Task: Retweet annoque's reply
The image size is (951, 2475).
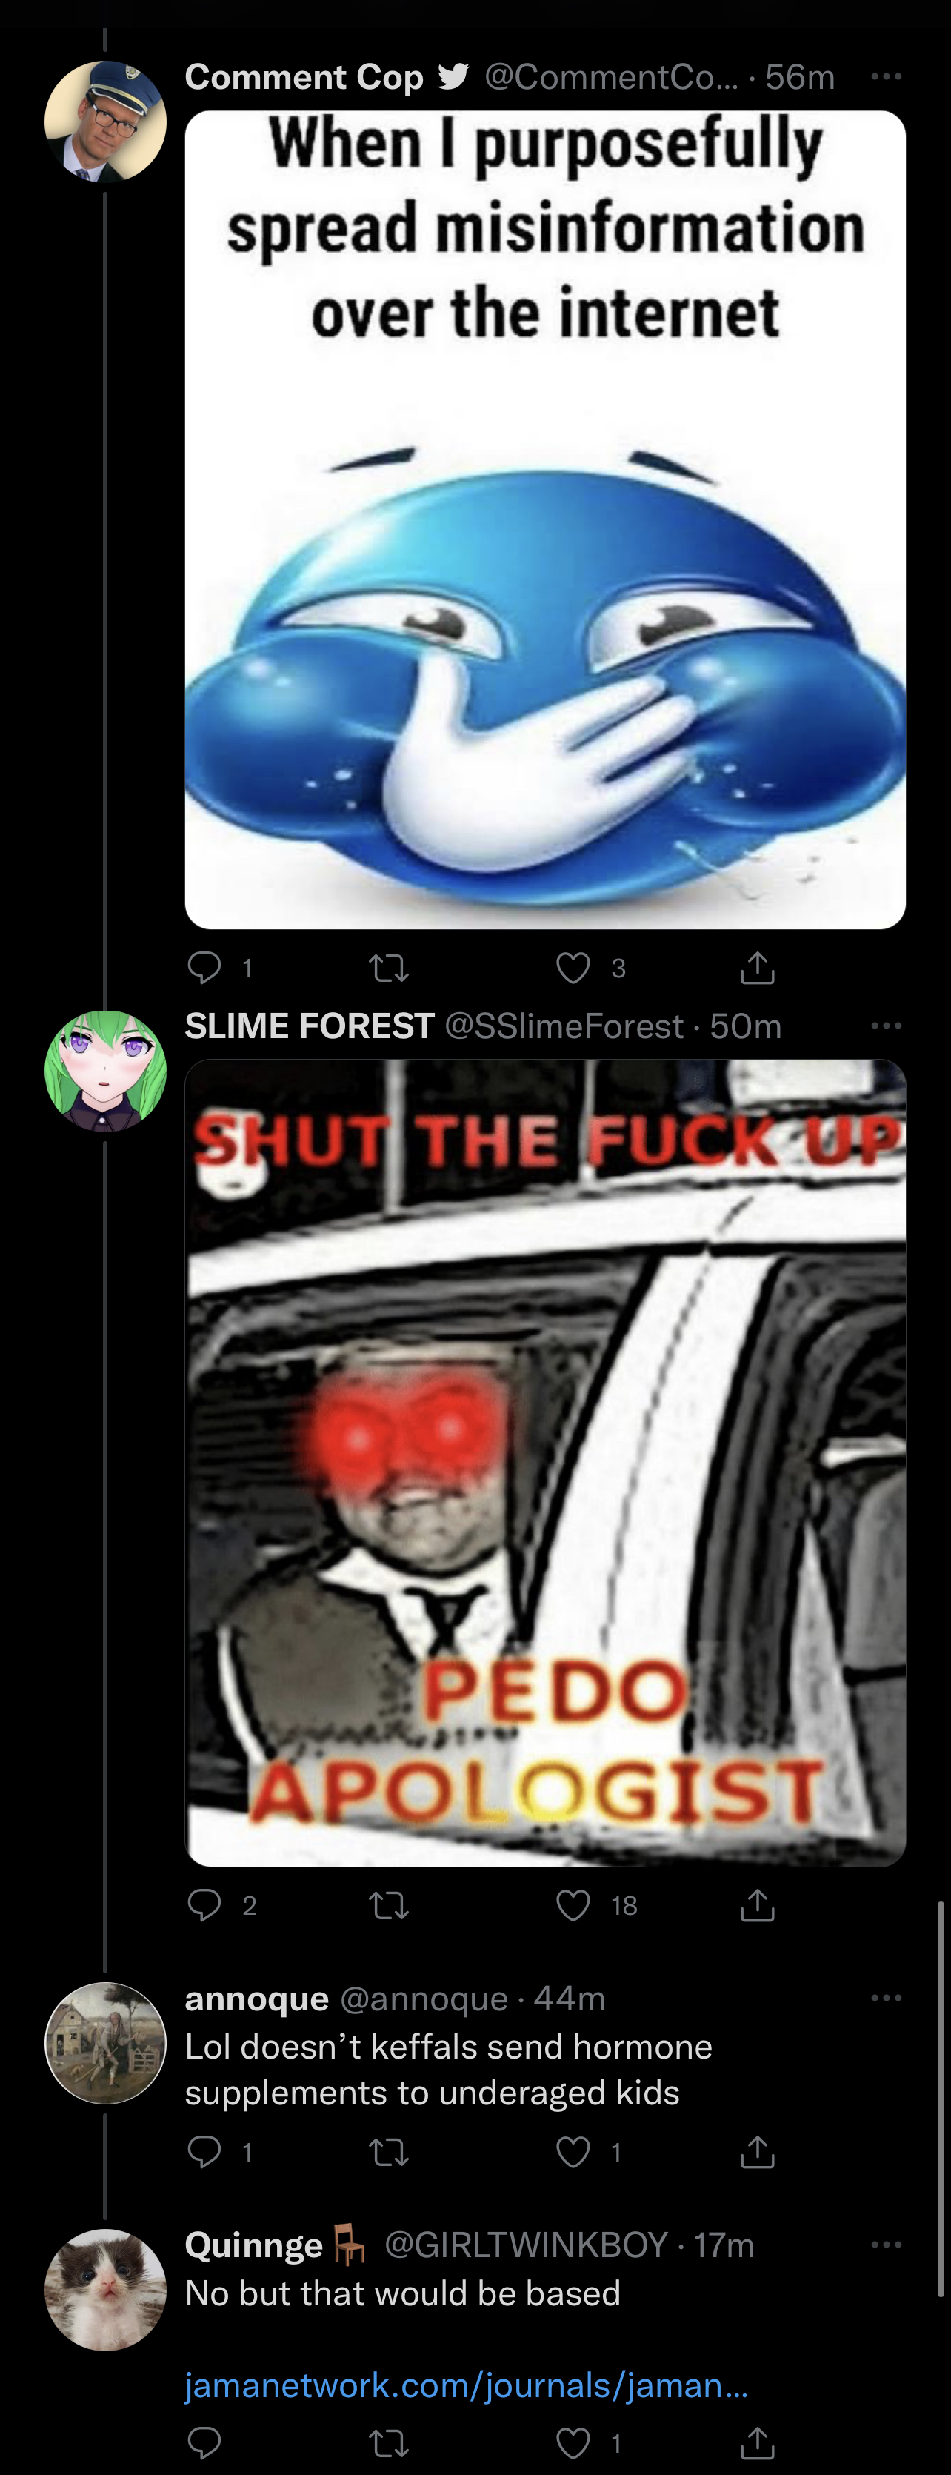Action: (x=389, y=2151)
